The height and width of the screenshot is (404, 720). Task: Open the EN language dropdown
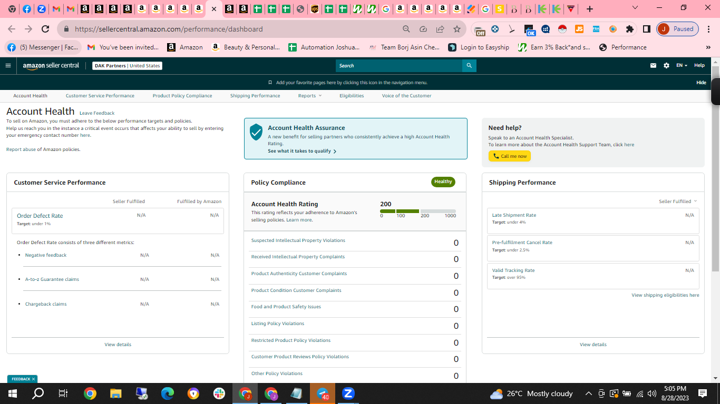682,66
